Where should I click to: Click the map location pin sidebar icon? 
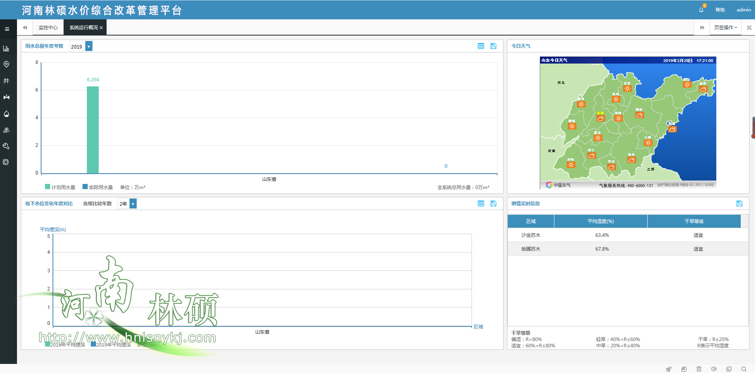[6, 64]
